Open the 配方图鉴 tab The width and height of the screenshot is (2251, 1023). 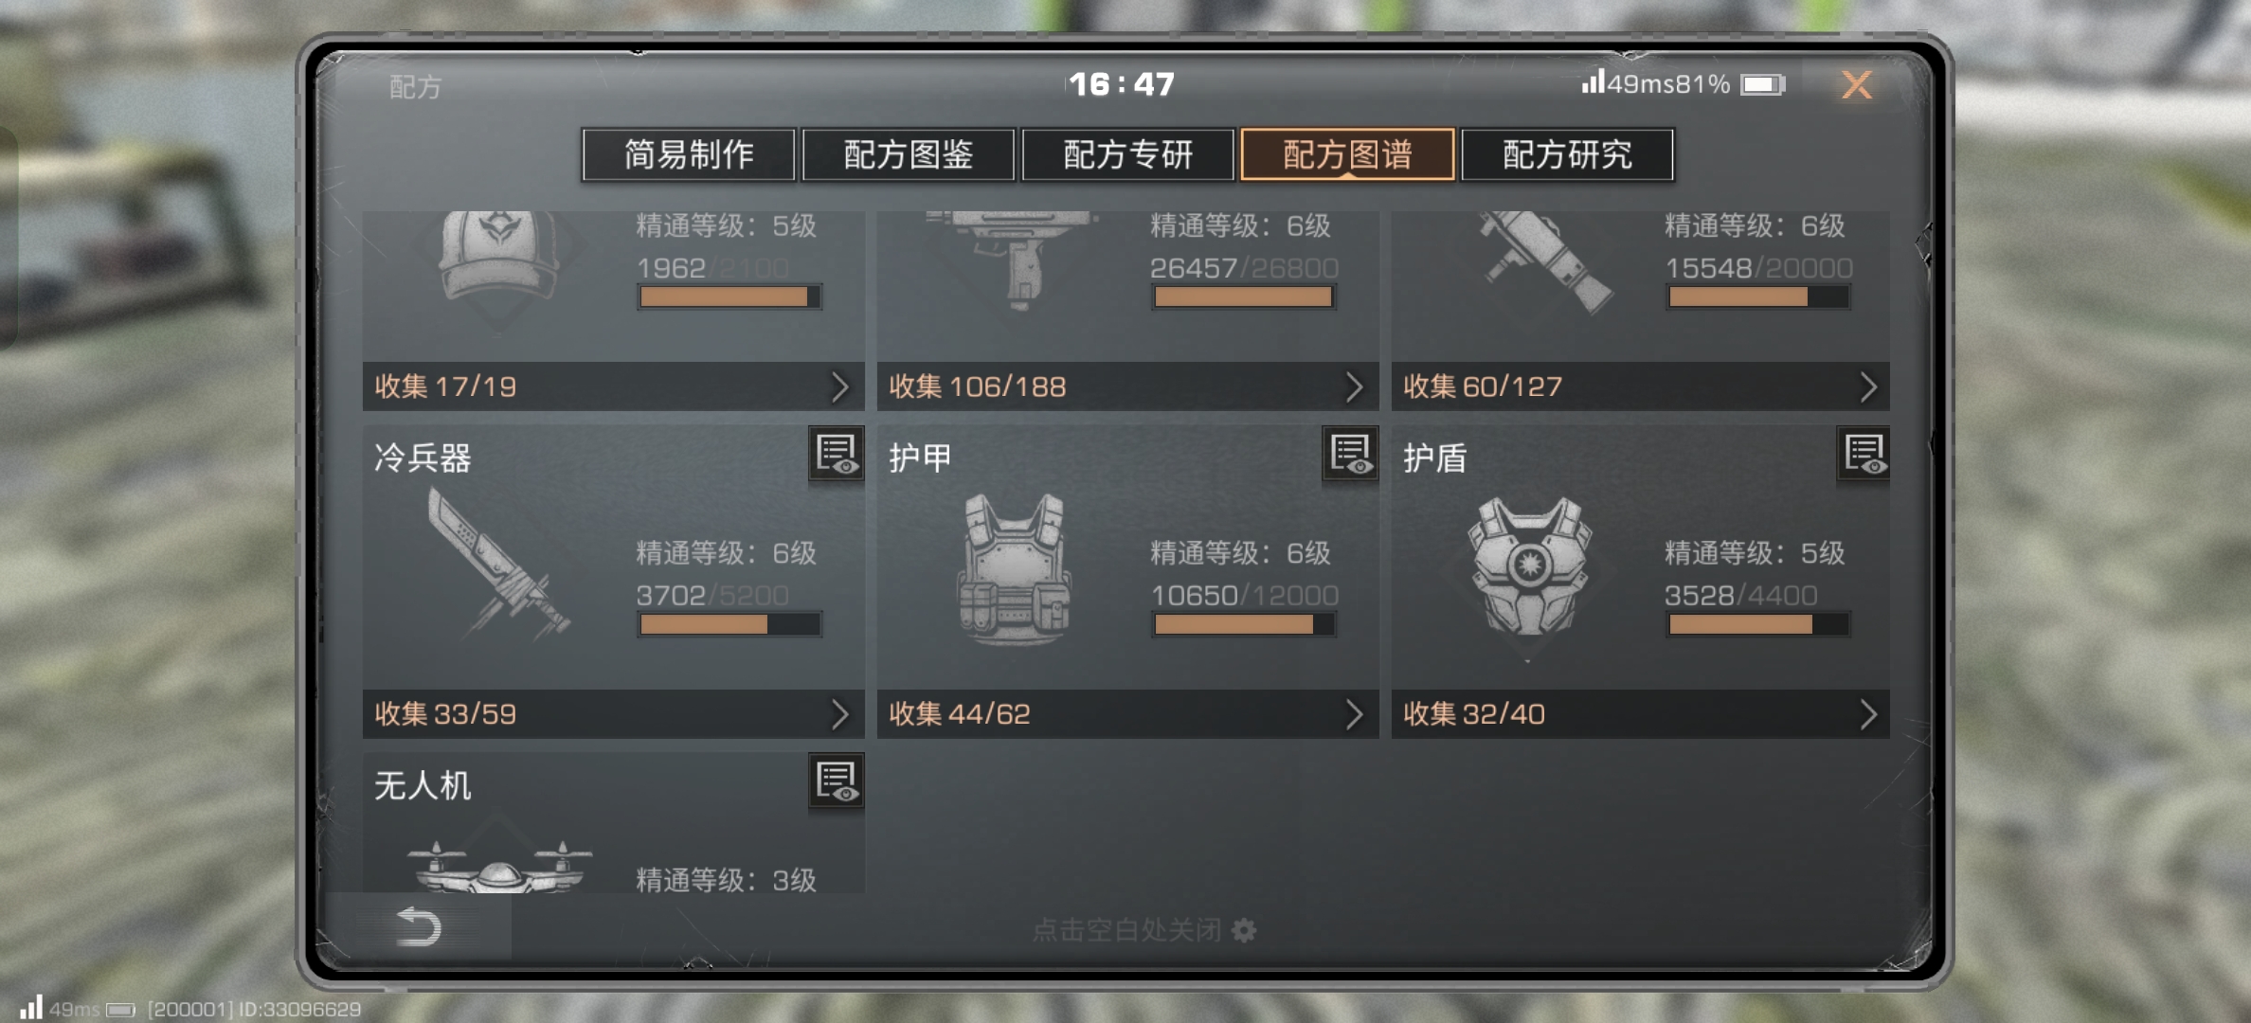[x=908, y=154]
